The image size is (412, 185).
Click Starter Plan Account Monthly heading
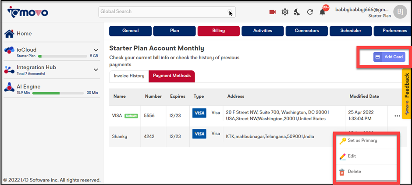coord(156,48)
